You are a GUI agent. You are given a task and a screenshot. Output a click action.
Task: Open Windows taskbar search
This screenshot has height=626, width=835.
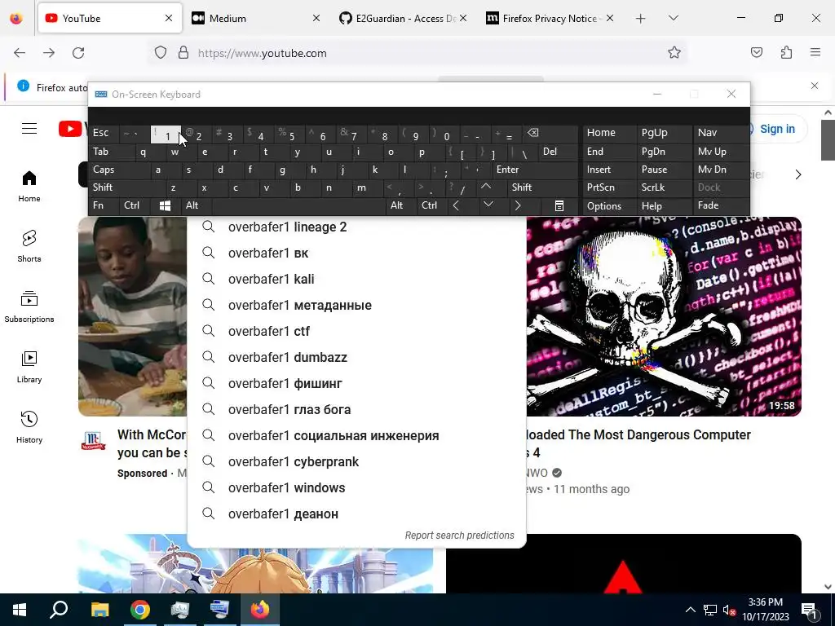59,610
